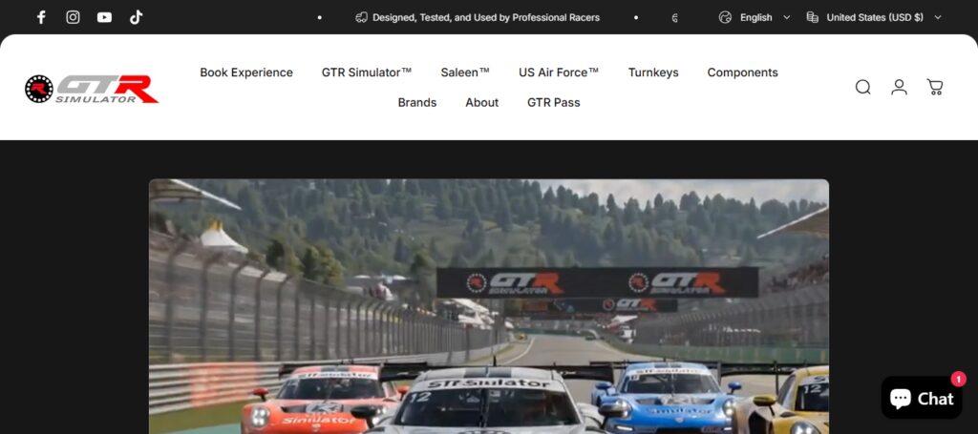Open the shopping cart icon

pyautogui.click(x=934, y=87)
